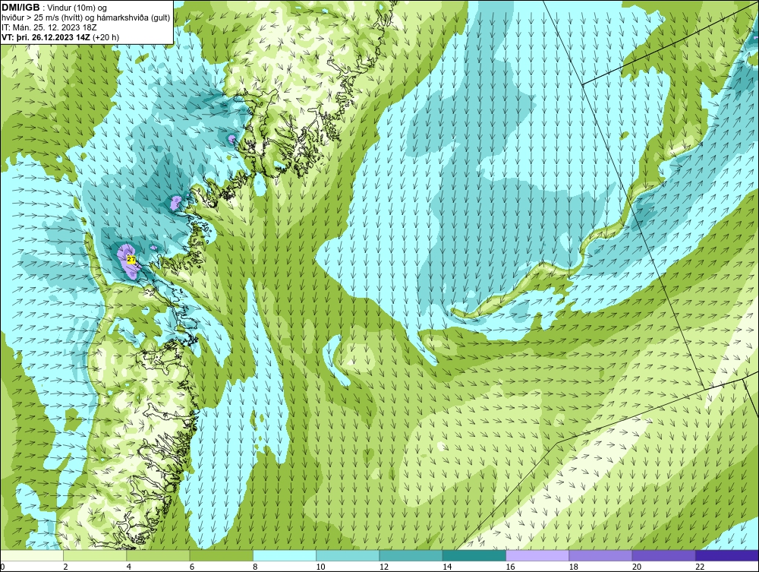Click the legend scale label '4'

pyautogui.click(x=129, y=567)
